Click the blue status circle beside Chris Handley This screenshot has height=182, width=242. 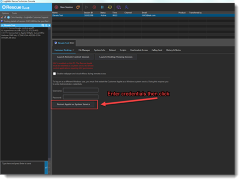pyautogui.click(x=9, y=17)
